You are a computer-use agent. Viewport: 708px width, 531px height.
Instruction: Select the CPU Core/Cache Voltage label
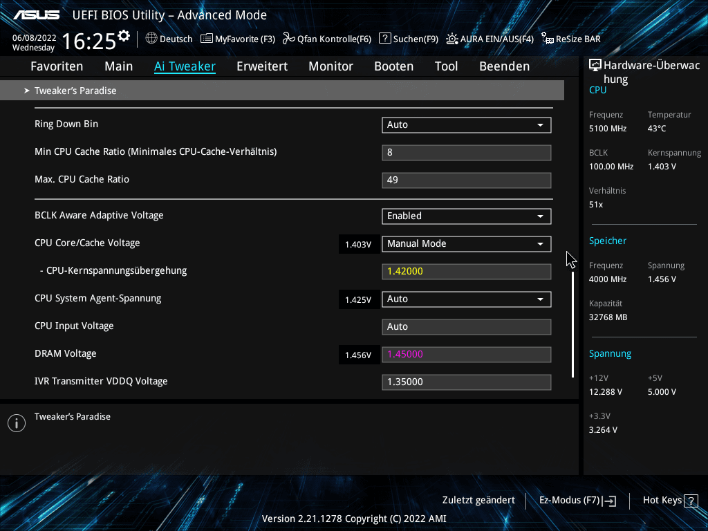coord(87,243)
